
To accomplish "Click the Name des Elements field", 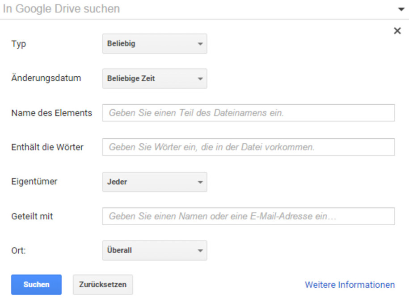I will pyautogui.click(x=249, y=113).
